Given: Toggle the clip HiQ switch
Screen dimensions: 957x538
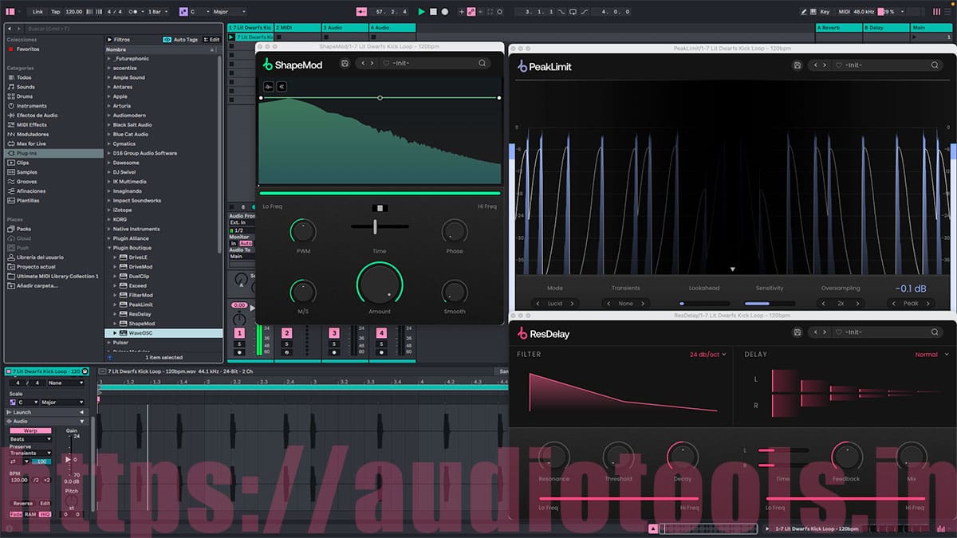Looking at the screenshot, I should click(43, 514).
